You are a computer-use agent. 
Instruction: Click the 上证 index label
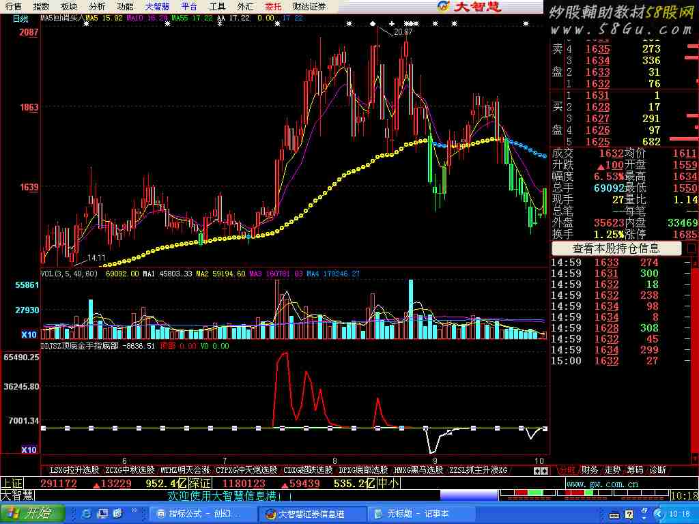pyautogui.click(x=12, y=483)
